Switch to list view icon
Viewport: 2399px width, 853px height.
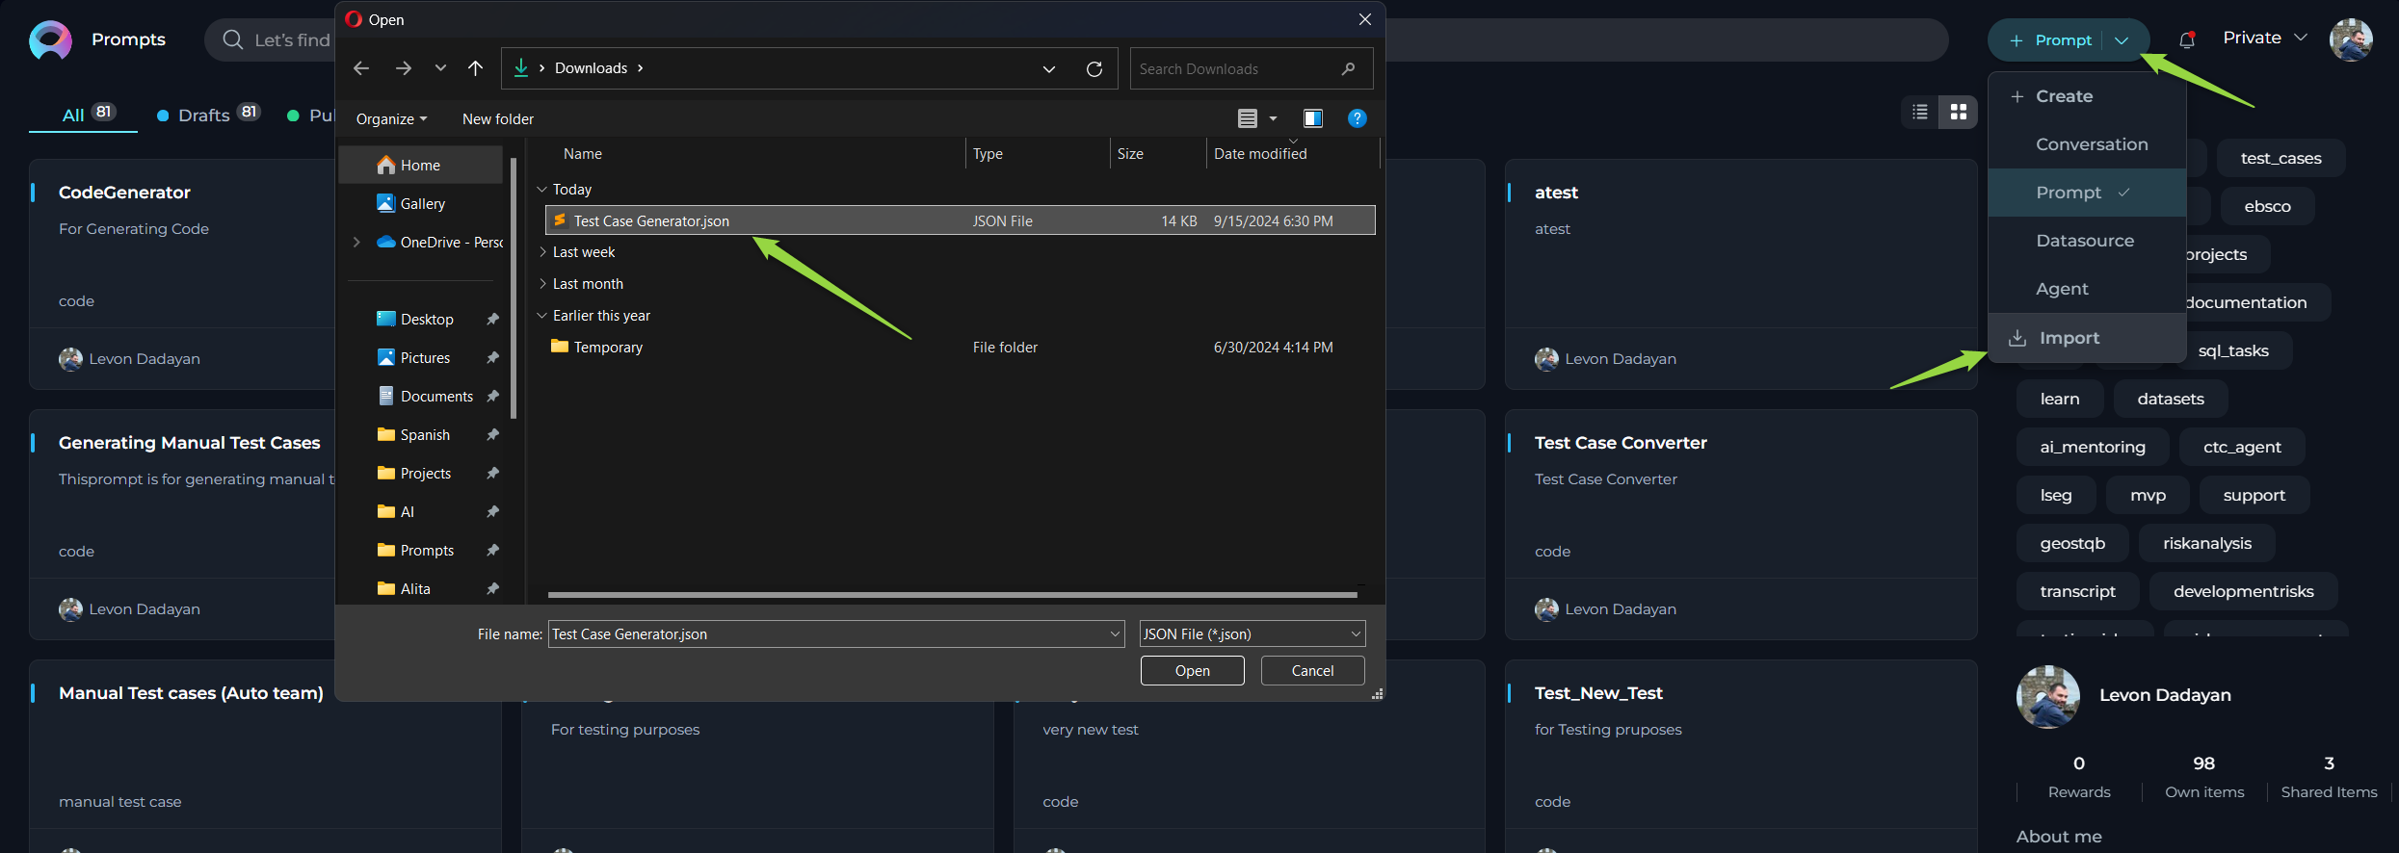1920,113
